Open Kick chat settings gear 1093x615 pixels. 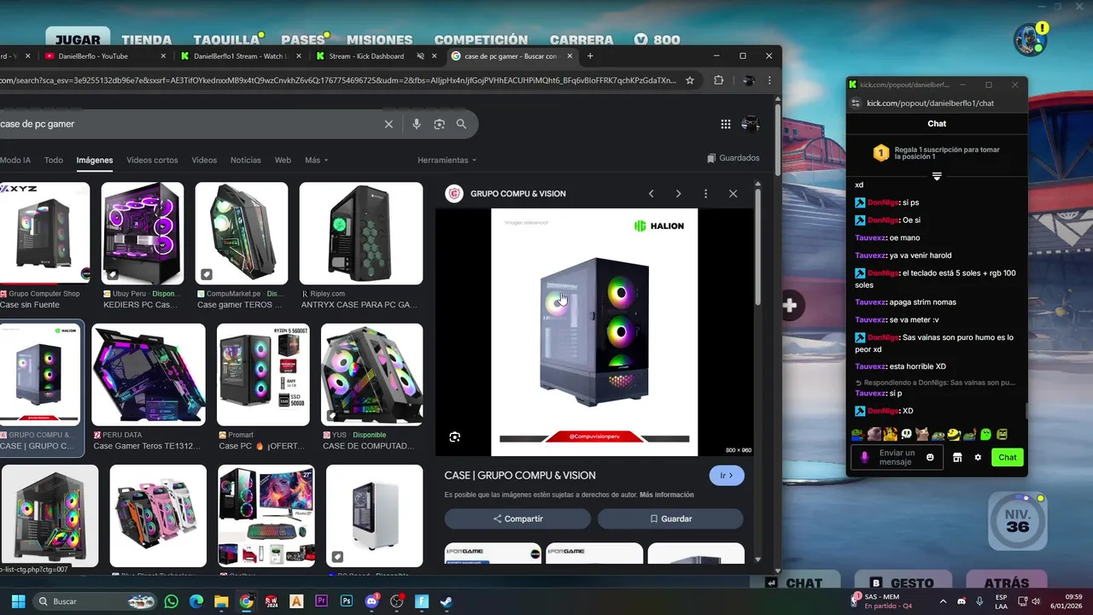(978, 458)
